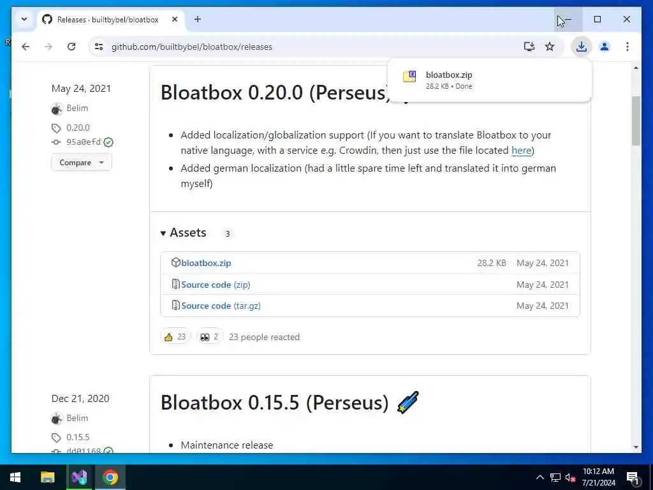
Task: Click the eyes reaction with 2
Action: point(209,337)
